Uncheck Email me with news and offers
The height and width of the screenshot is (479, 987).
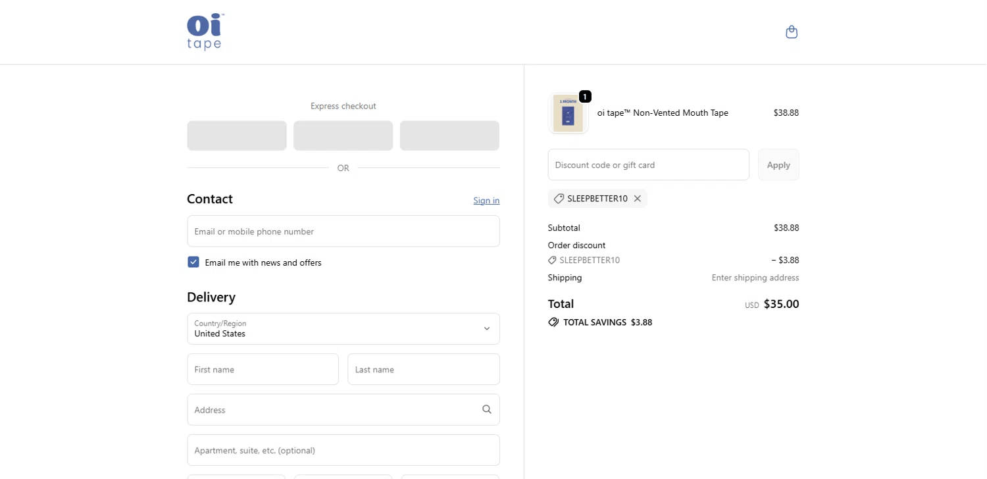click(x=193, y=262)
